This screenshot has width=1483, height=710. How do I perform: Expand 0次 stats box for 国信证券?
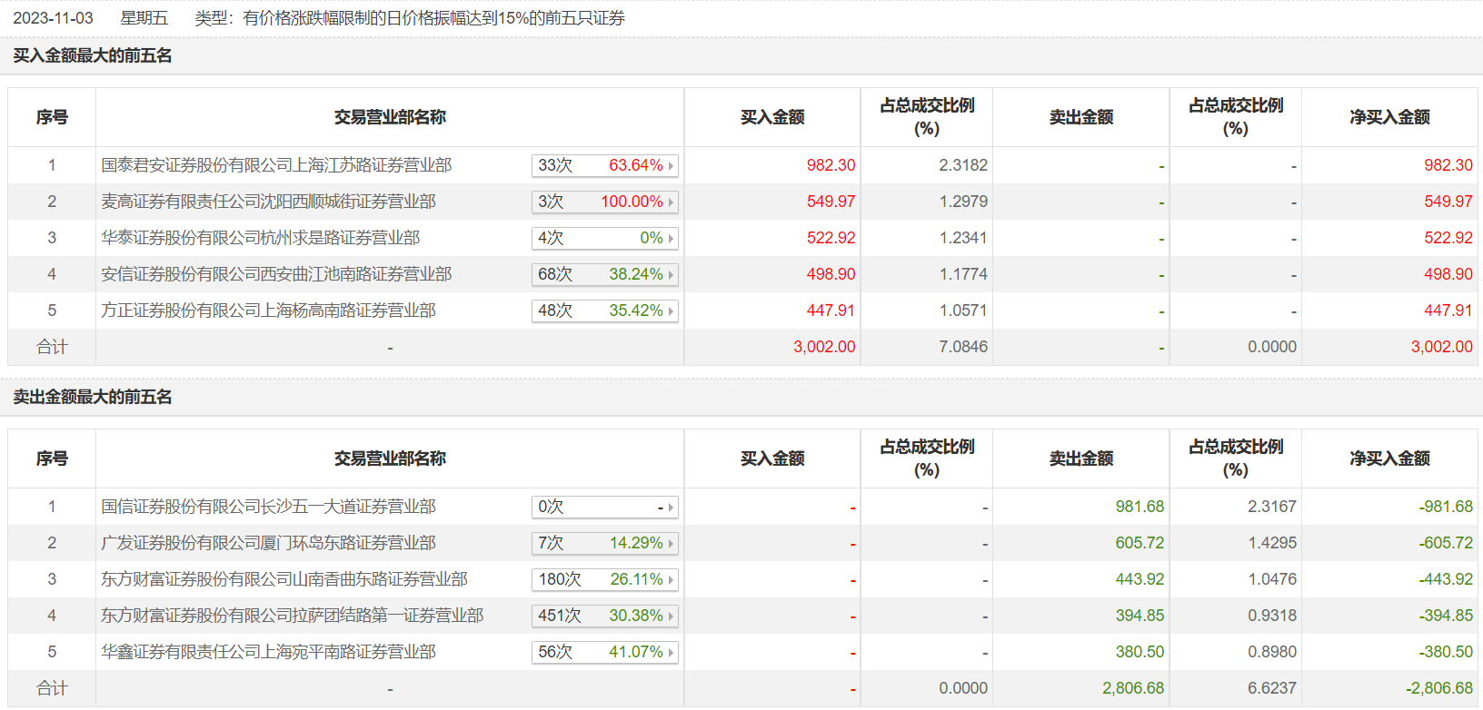click(605, 507)
